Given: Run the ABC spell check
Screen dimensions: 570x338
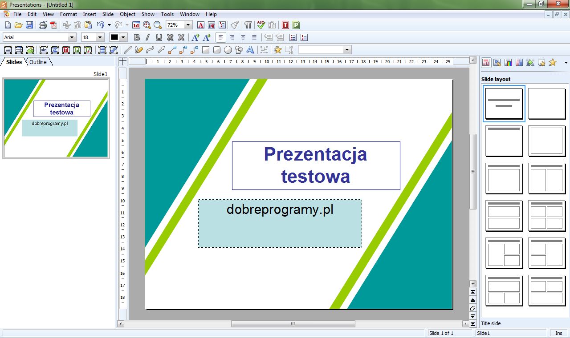Looking at the screenshot, I should click(261, 25).
